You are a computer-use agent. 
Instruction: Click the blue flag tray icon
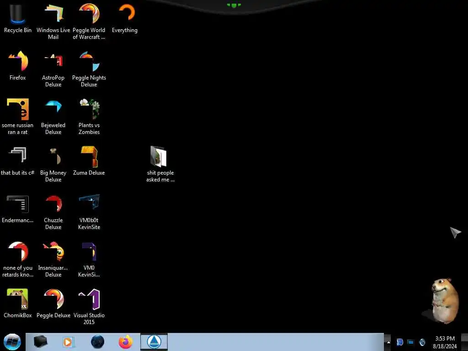399,342
